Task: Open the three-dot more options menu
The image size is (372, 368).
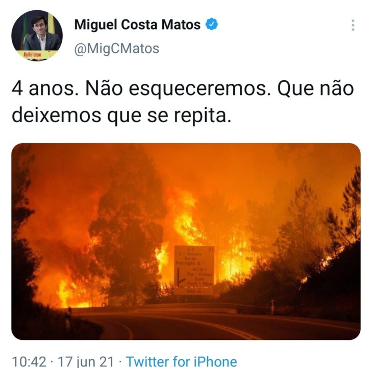Action: click(353, 25)
